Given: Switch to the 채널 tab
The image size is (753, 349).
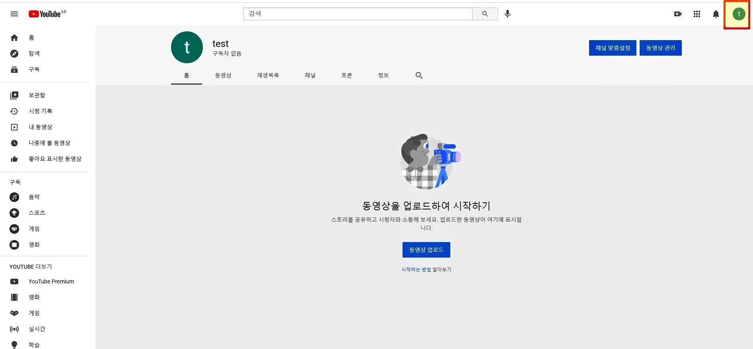Looking at the screenshot, I should pyautogui.click(x=310, y=76).
